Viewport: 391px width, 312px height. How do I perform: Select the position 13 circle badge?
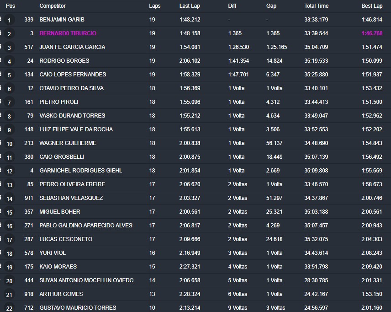point(9,185)
